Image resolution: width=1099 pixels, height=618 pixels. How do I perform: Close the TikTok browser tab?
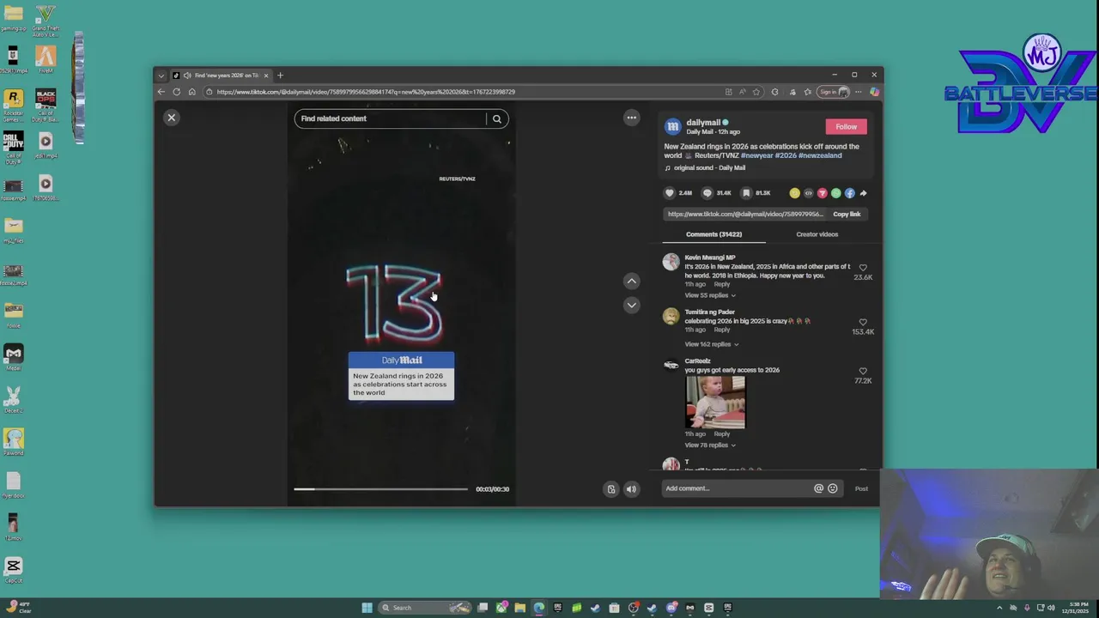pos(265,76)
